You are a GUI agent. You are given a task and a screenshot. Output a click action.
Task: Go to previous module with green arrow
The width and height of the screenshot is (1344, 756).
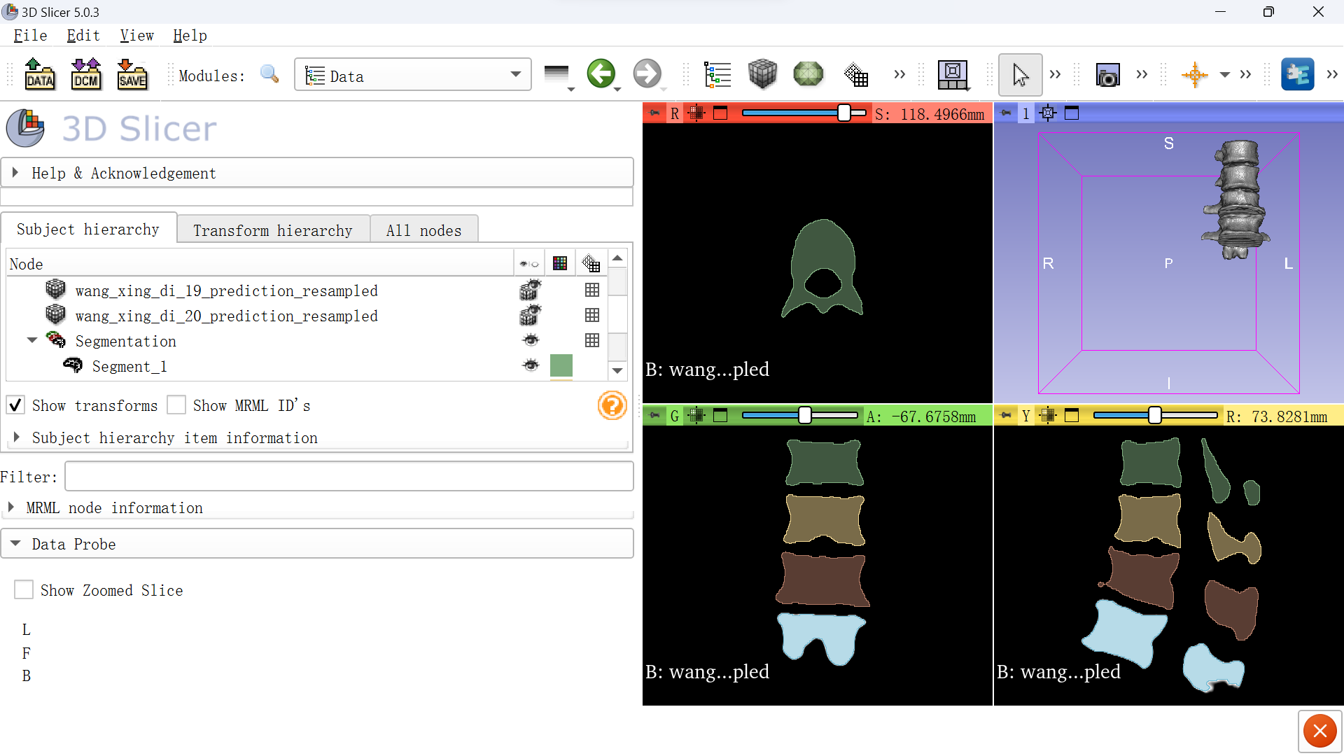point(601,74)
